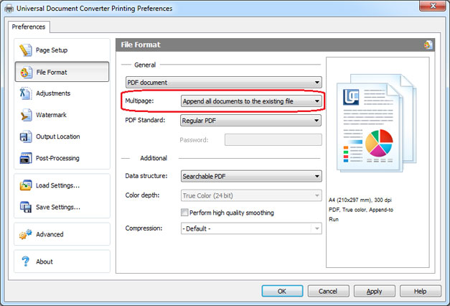
Task: Open the Searchable PDF data structure dropdown
Action: [251, 176]
